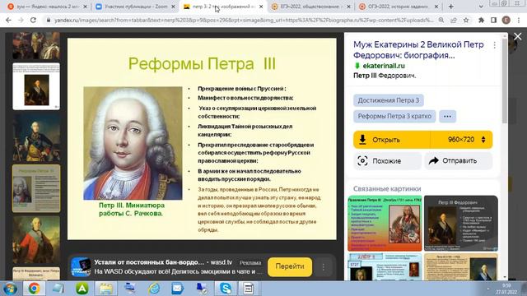Select the Реформы Петра III slide thumbnail in strip

(x=36, y=188)
